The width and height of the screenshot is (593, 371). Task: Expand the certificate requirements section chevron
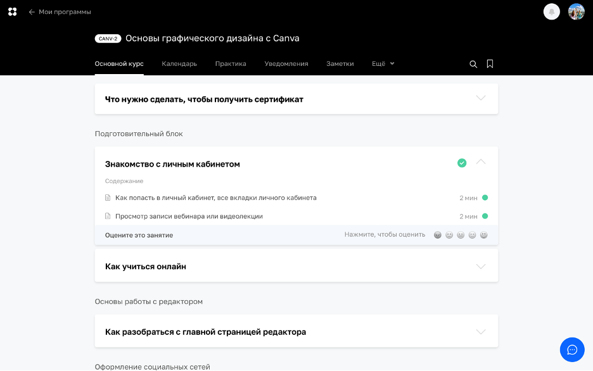click(x=481, y=98)
